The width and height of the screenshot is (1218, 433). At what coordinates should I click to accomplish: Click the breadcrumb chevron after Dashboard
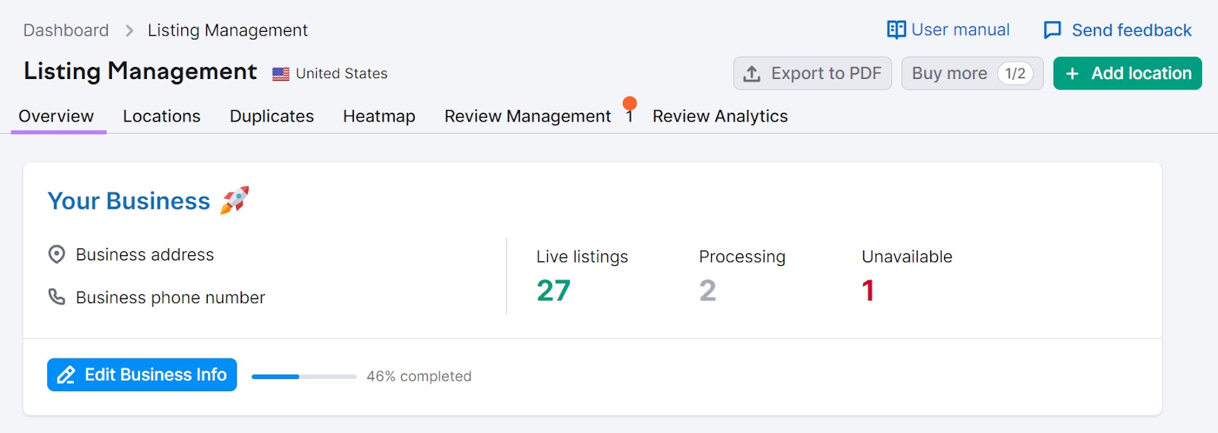[x=129, y=30]
